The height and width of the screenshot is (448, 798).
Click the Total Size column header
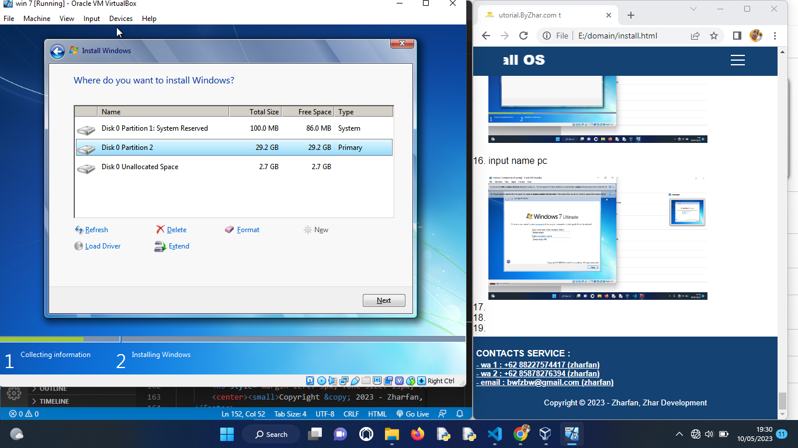click(x=255, y=111)
